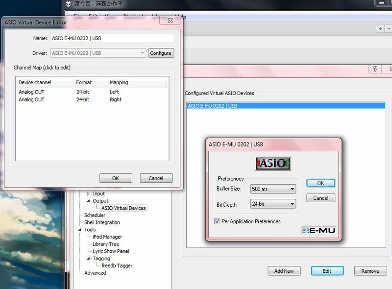Open the Library Tree settings
Viewport: 392px width, 289px height.
pyautogui.click(x=106, y=244)
